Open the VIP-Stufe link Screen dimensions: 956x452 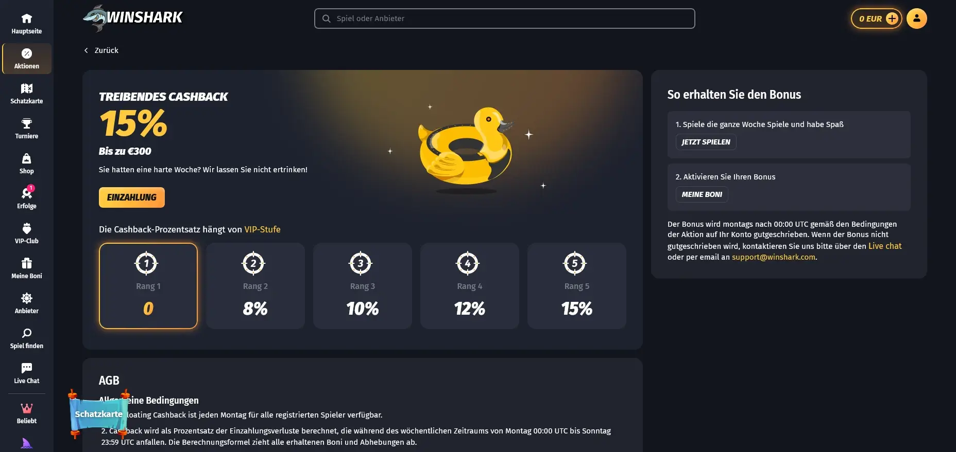coord(262,229)
